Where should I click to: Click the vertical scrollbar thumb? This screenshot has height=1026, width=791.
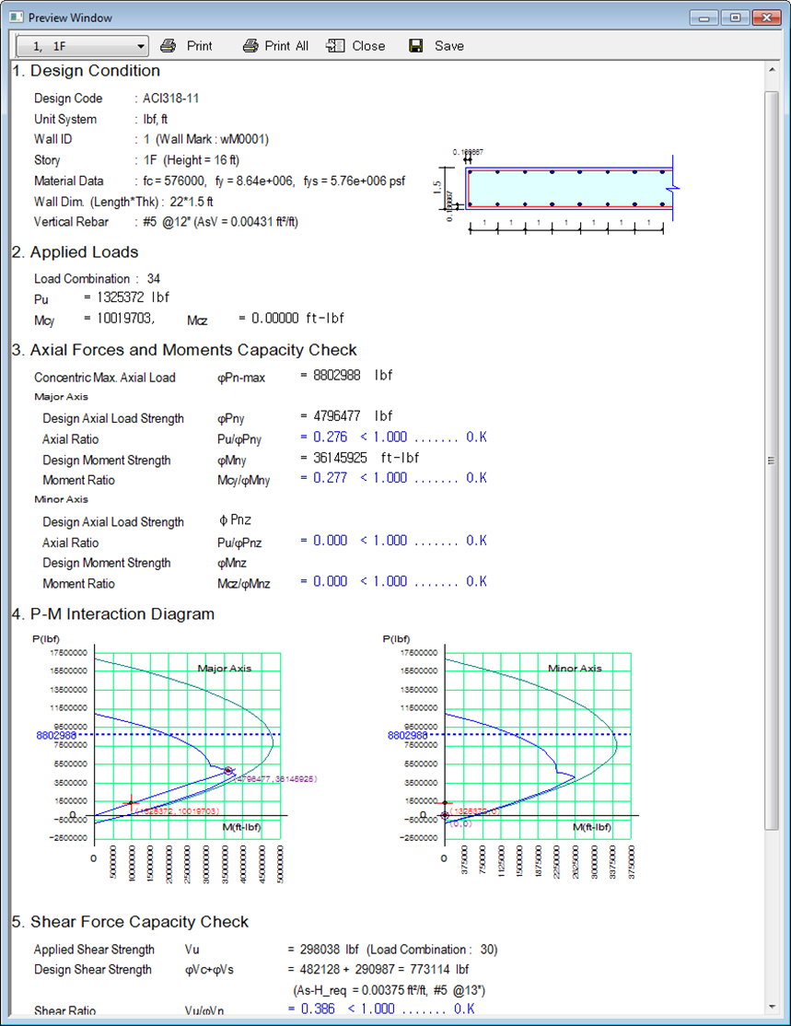coord(772,461)
